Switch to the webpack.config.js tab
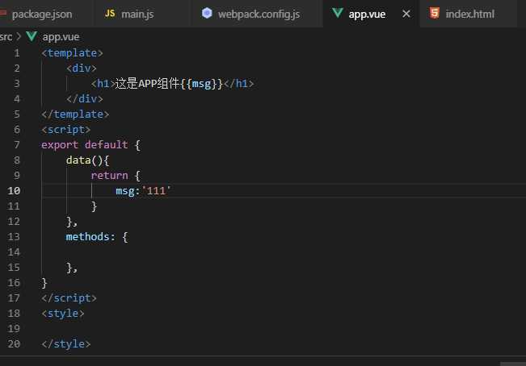Image resolution: width=526 pixels, height=366 pixels. click(259, 14)
